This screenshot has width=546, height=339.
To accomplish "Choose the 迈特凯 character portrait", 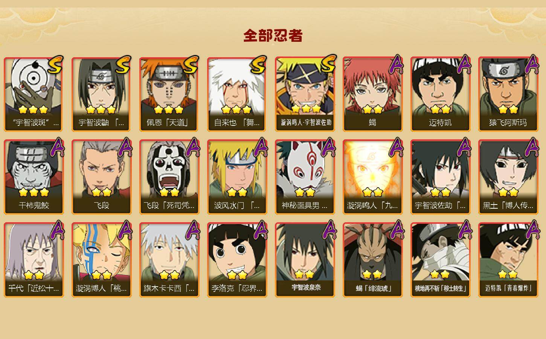I will 440,94.
